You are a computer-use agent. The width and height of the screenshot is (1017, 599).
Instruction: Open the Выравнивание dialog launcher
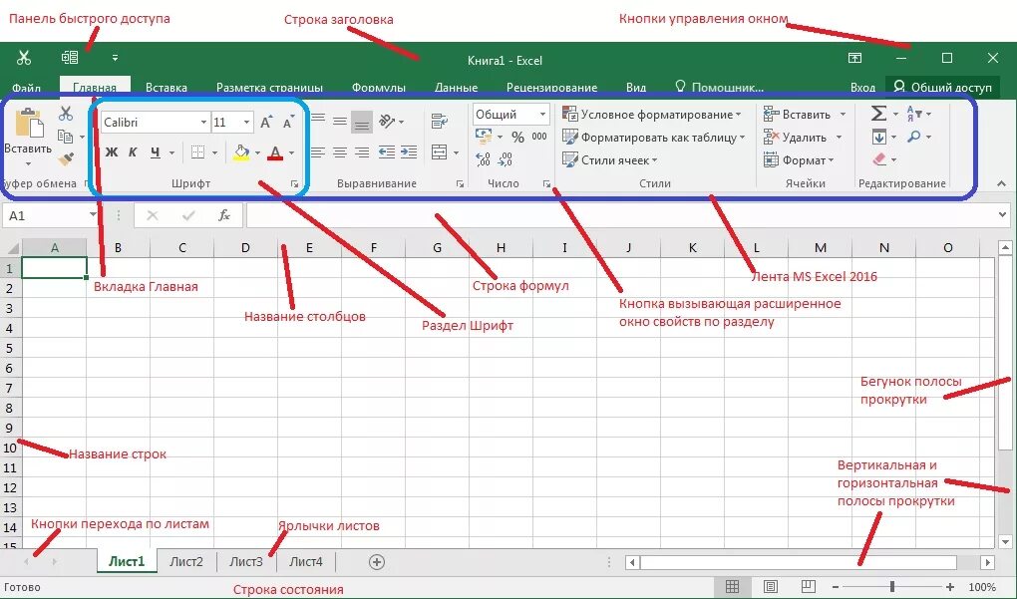point(460,184)
